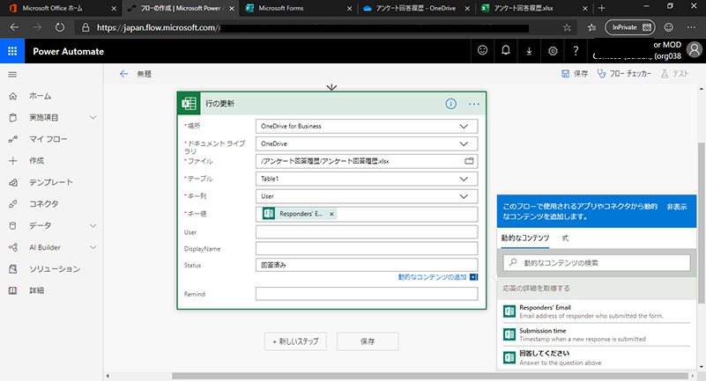The width and height of the screenshot is (706, 381).
Task: Open the キー列 dropdown showing User
Action: (x=367, y=196)
